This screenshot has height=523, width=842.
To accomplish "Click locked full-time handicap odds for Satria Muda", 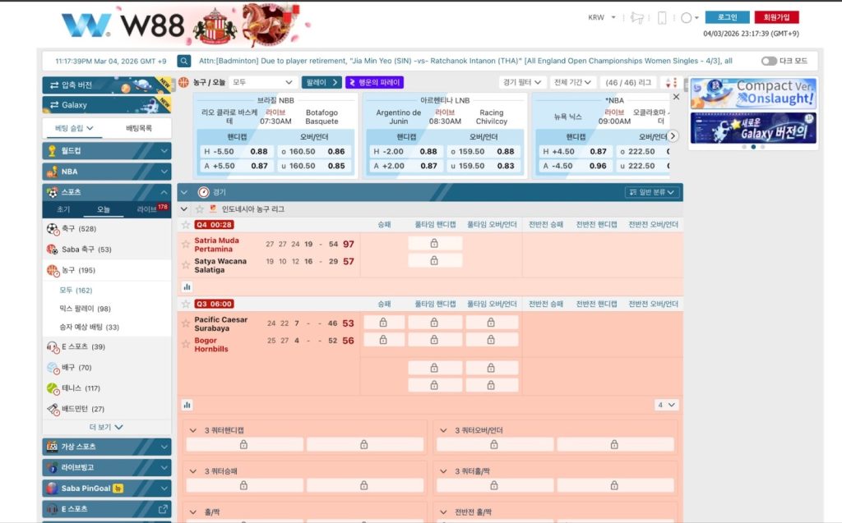I will [x=434, y=244].
